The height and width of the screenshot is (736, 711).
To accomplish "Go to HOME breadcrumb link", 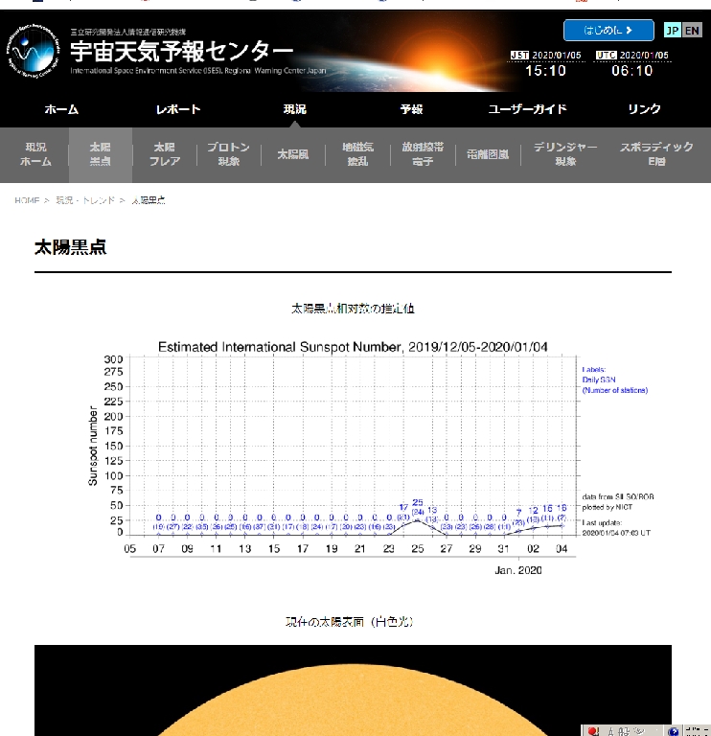I will coord(27,200).
